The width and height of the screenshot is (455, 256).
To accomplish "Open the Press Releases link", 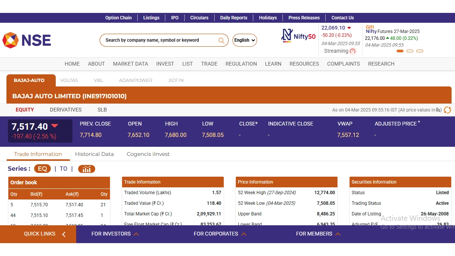I will pos(304,18).
